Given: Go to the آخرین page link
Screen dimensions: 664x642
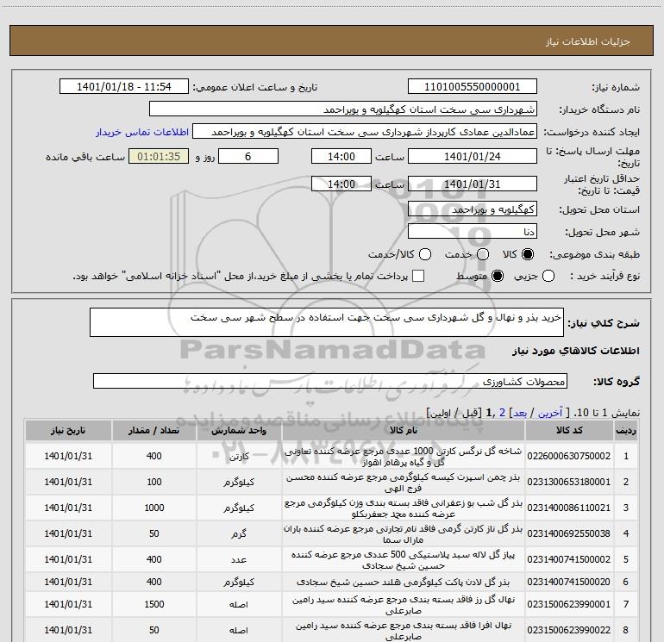Looking at the screenshot, I should point(550,413).
